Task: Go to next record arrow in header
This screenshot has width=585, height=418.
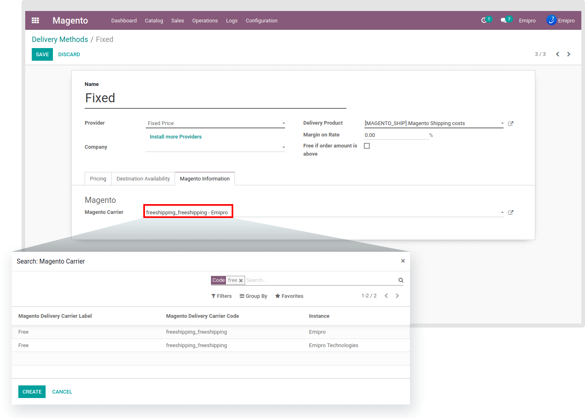Action: [x=569, y=54]
